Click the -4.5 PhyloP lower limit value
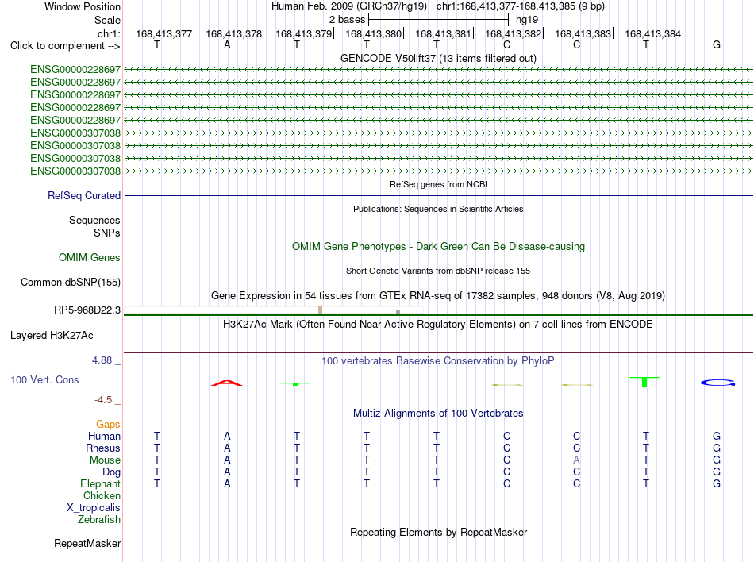754x562 pixels. coord(103,400)
